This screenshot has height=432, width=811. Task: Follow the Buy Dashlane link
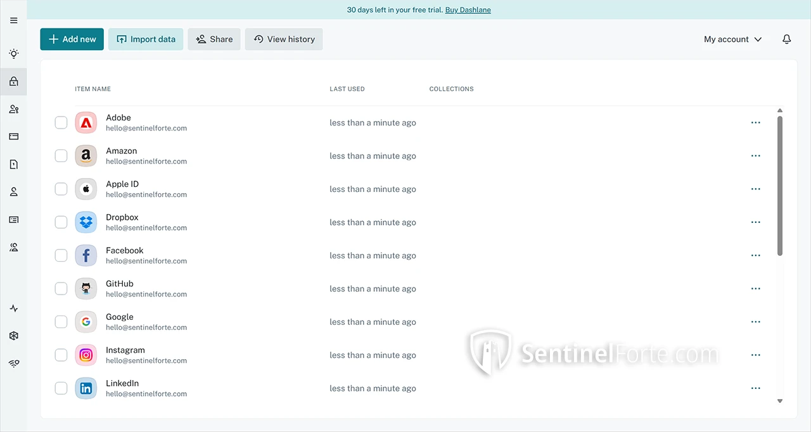[468, 10]
